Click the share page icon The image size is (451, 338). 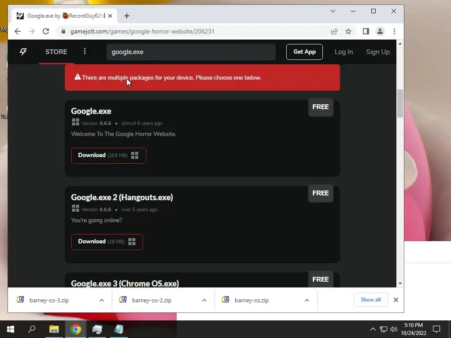pyautogui.click(x=334, y=31)
